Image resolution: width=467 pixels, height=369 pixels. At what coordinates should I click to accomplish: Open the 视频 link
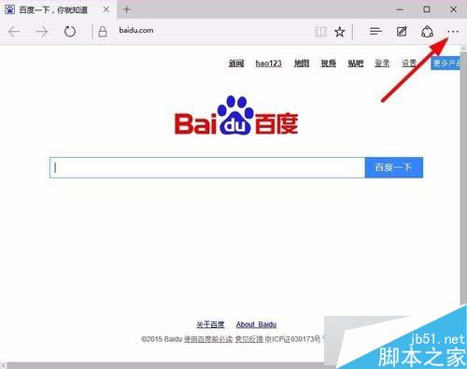point(329,64)
